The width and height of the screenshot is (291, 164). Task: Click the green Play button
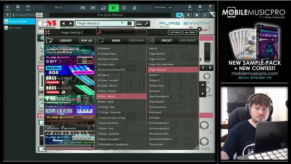coord(114,8)
